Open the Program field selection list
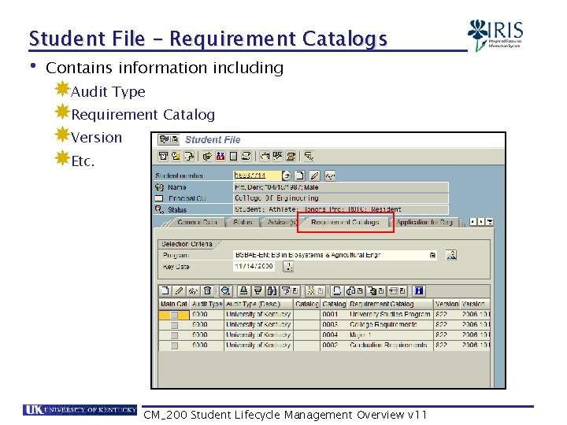567x425 pixels. point(432,255)
